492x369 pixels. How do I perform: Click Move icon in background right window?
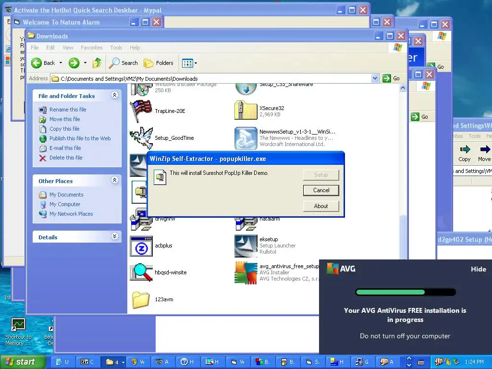tap(484, 153)
